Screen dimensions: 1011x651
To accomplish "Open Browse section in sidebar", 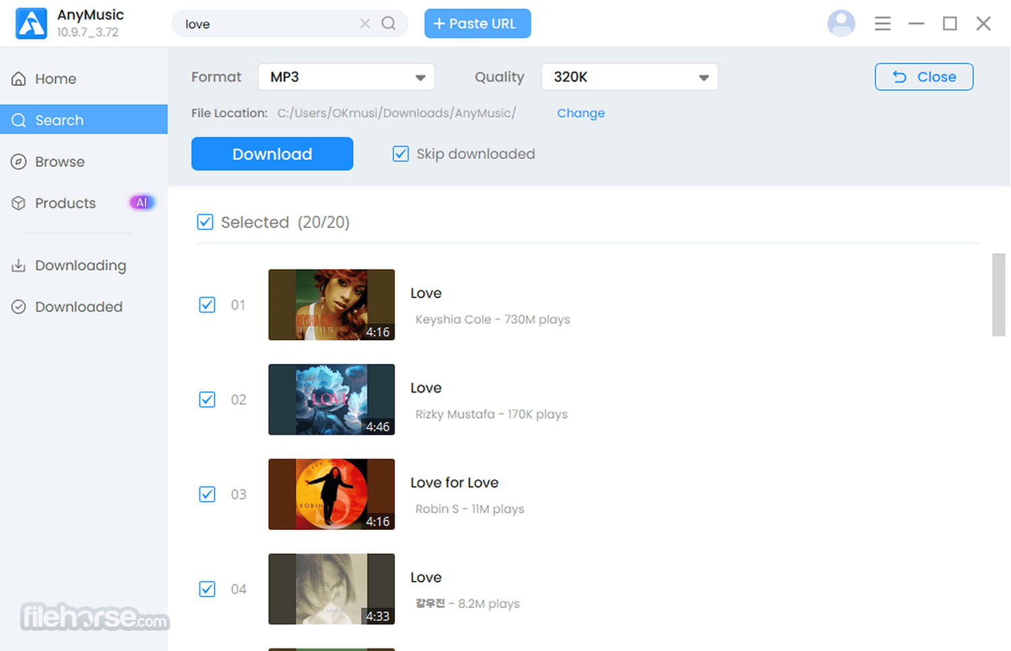I will [84, 162].
